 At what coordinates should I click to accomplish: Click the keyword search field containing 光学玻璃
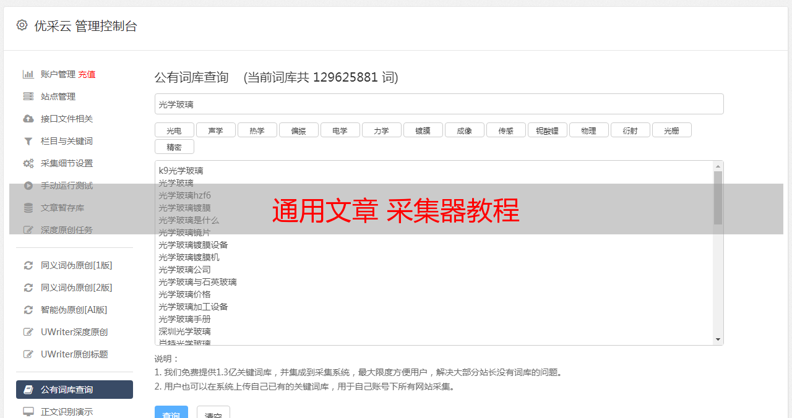[x=439, y=104]
